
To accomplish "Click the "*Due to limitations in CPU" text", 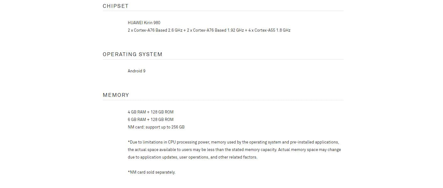I will [x=152, y=142].
